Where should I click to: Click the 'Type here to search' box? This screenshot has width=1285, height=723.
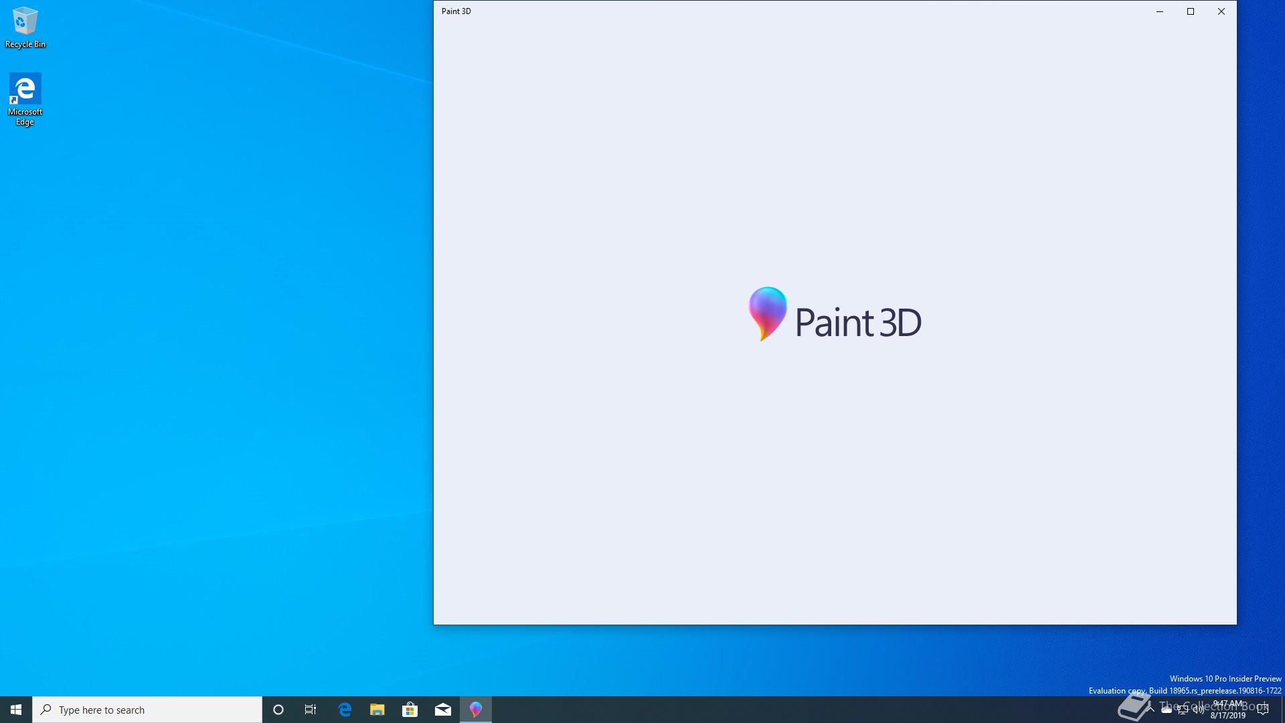tap(147, 710)
